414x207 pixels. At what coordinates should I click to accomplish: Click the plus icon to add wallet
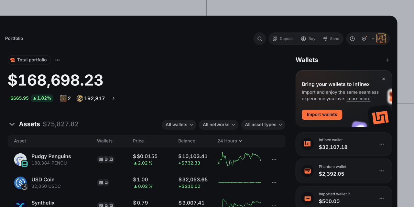(387, 60)
